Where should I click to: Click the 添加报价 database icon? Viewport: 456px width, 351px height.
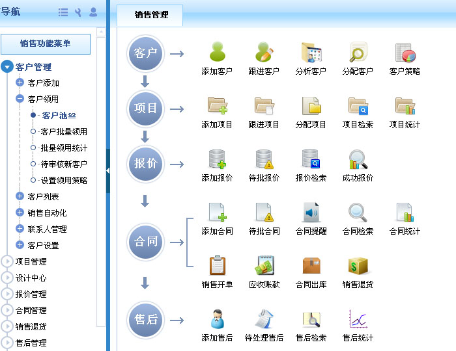(217, 159)
